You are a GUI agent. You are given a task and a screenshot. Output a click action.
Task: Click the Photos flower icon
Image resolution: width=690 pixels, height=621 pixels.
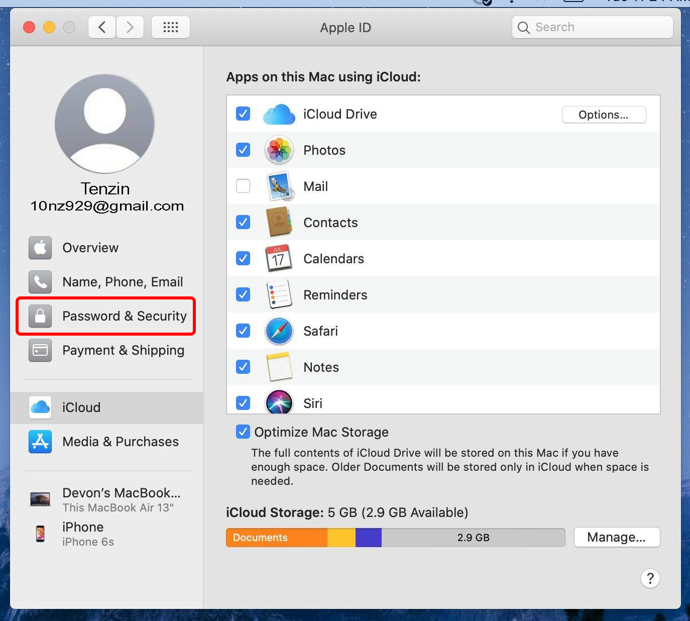(x=279, y=150)
